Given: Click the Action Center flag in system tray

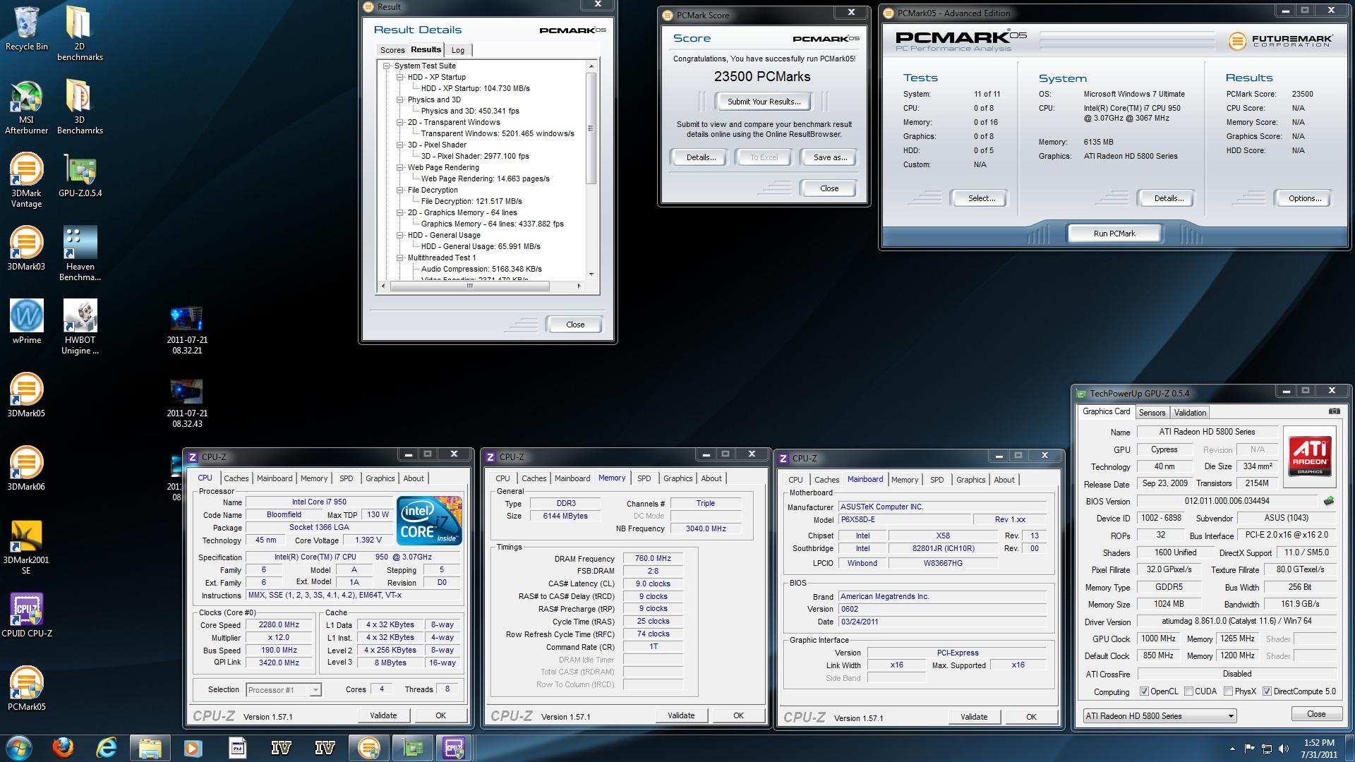Looking at the screenshot, I should [x=1249, y=749].
